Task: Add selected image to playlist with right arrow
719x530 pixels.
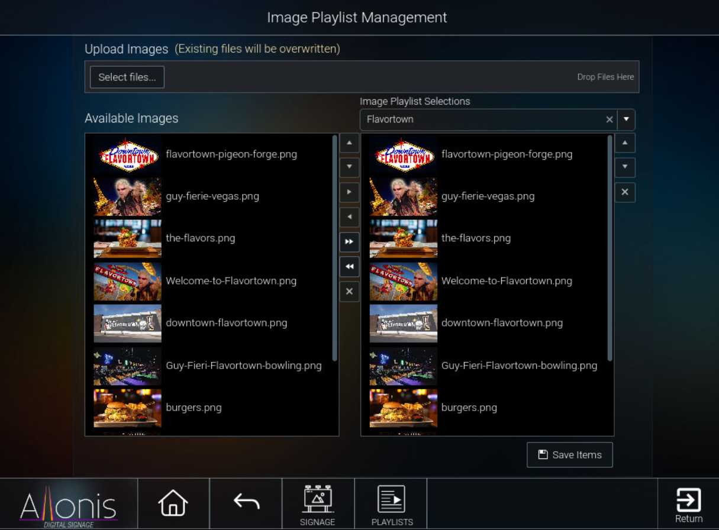Action: 349,192
